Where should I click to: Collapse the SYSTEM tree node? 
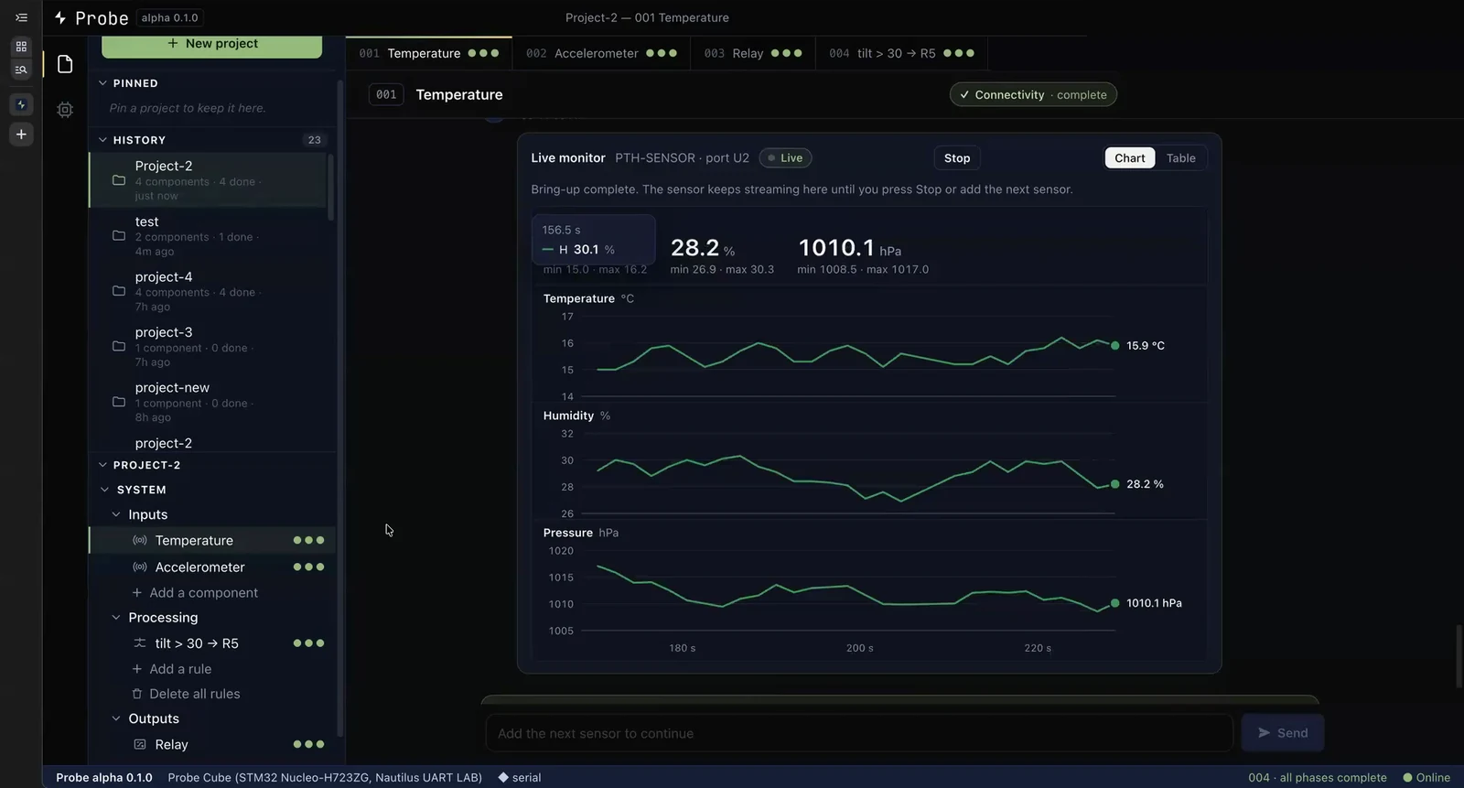[x=104, y=490]
